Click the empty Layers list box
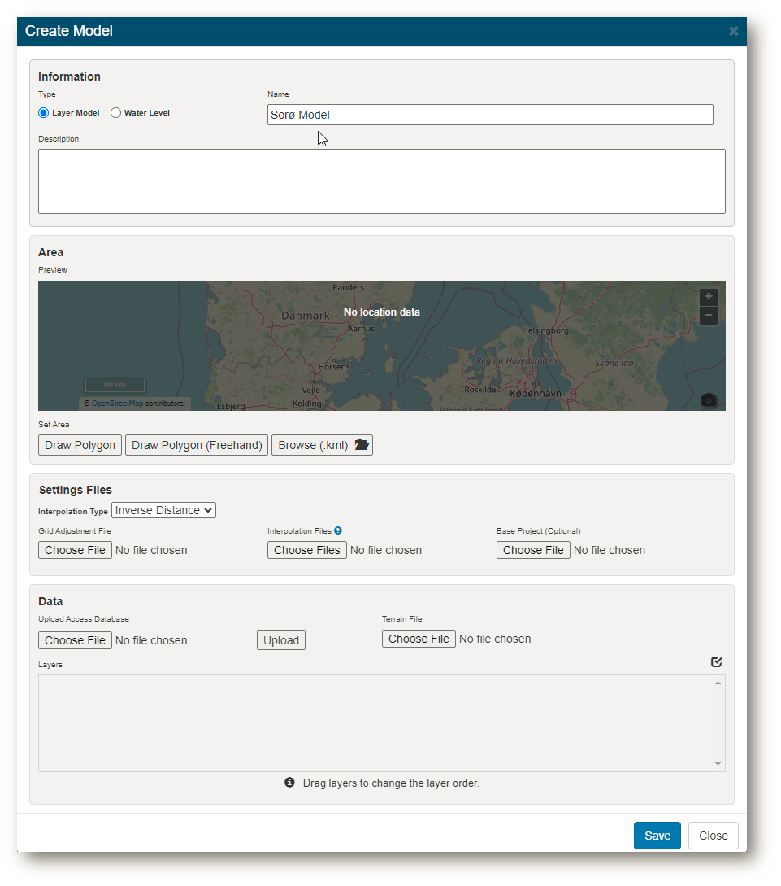The image size is (781, 886). point(381,723)
